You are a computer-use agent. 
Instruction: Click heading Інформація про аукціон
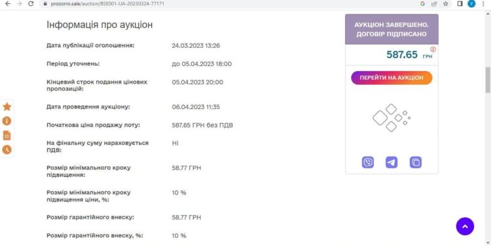coord(100,25)
